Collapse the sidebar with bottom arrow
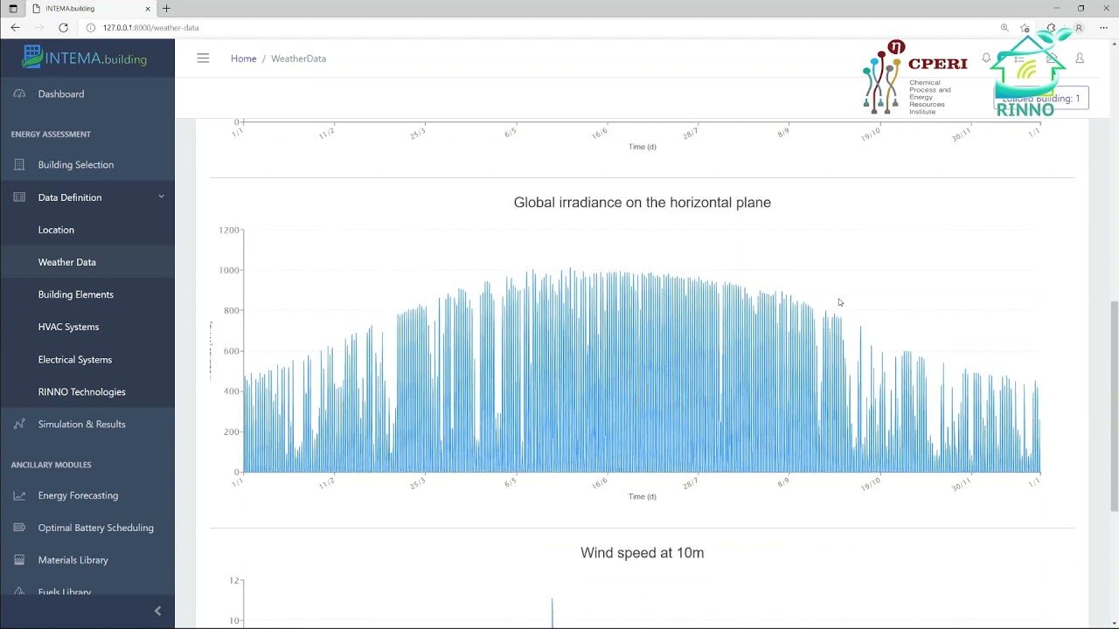The height and width of the screenshot is (629, 1119). 157,612
